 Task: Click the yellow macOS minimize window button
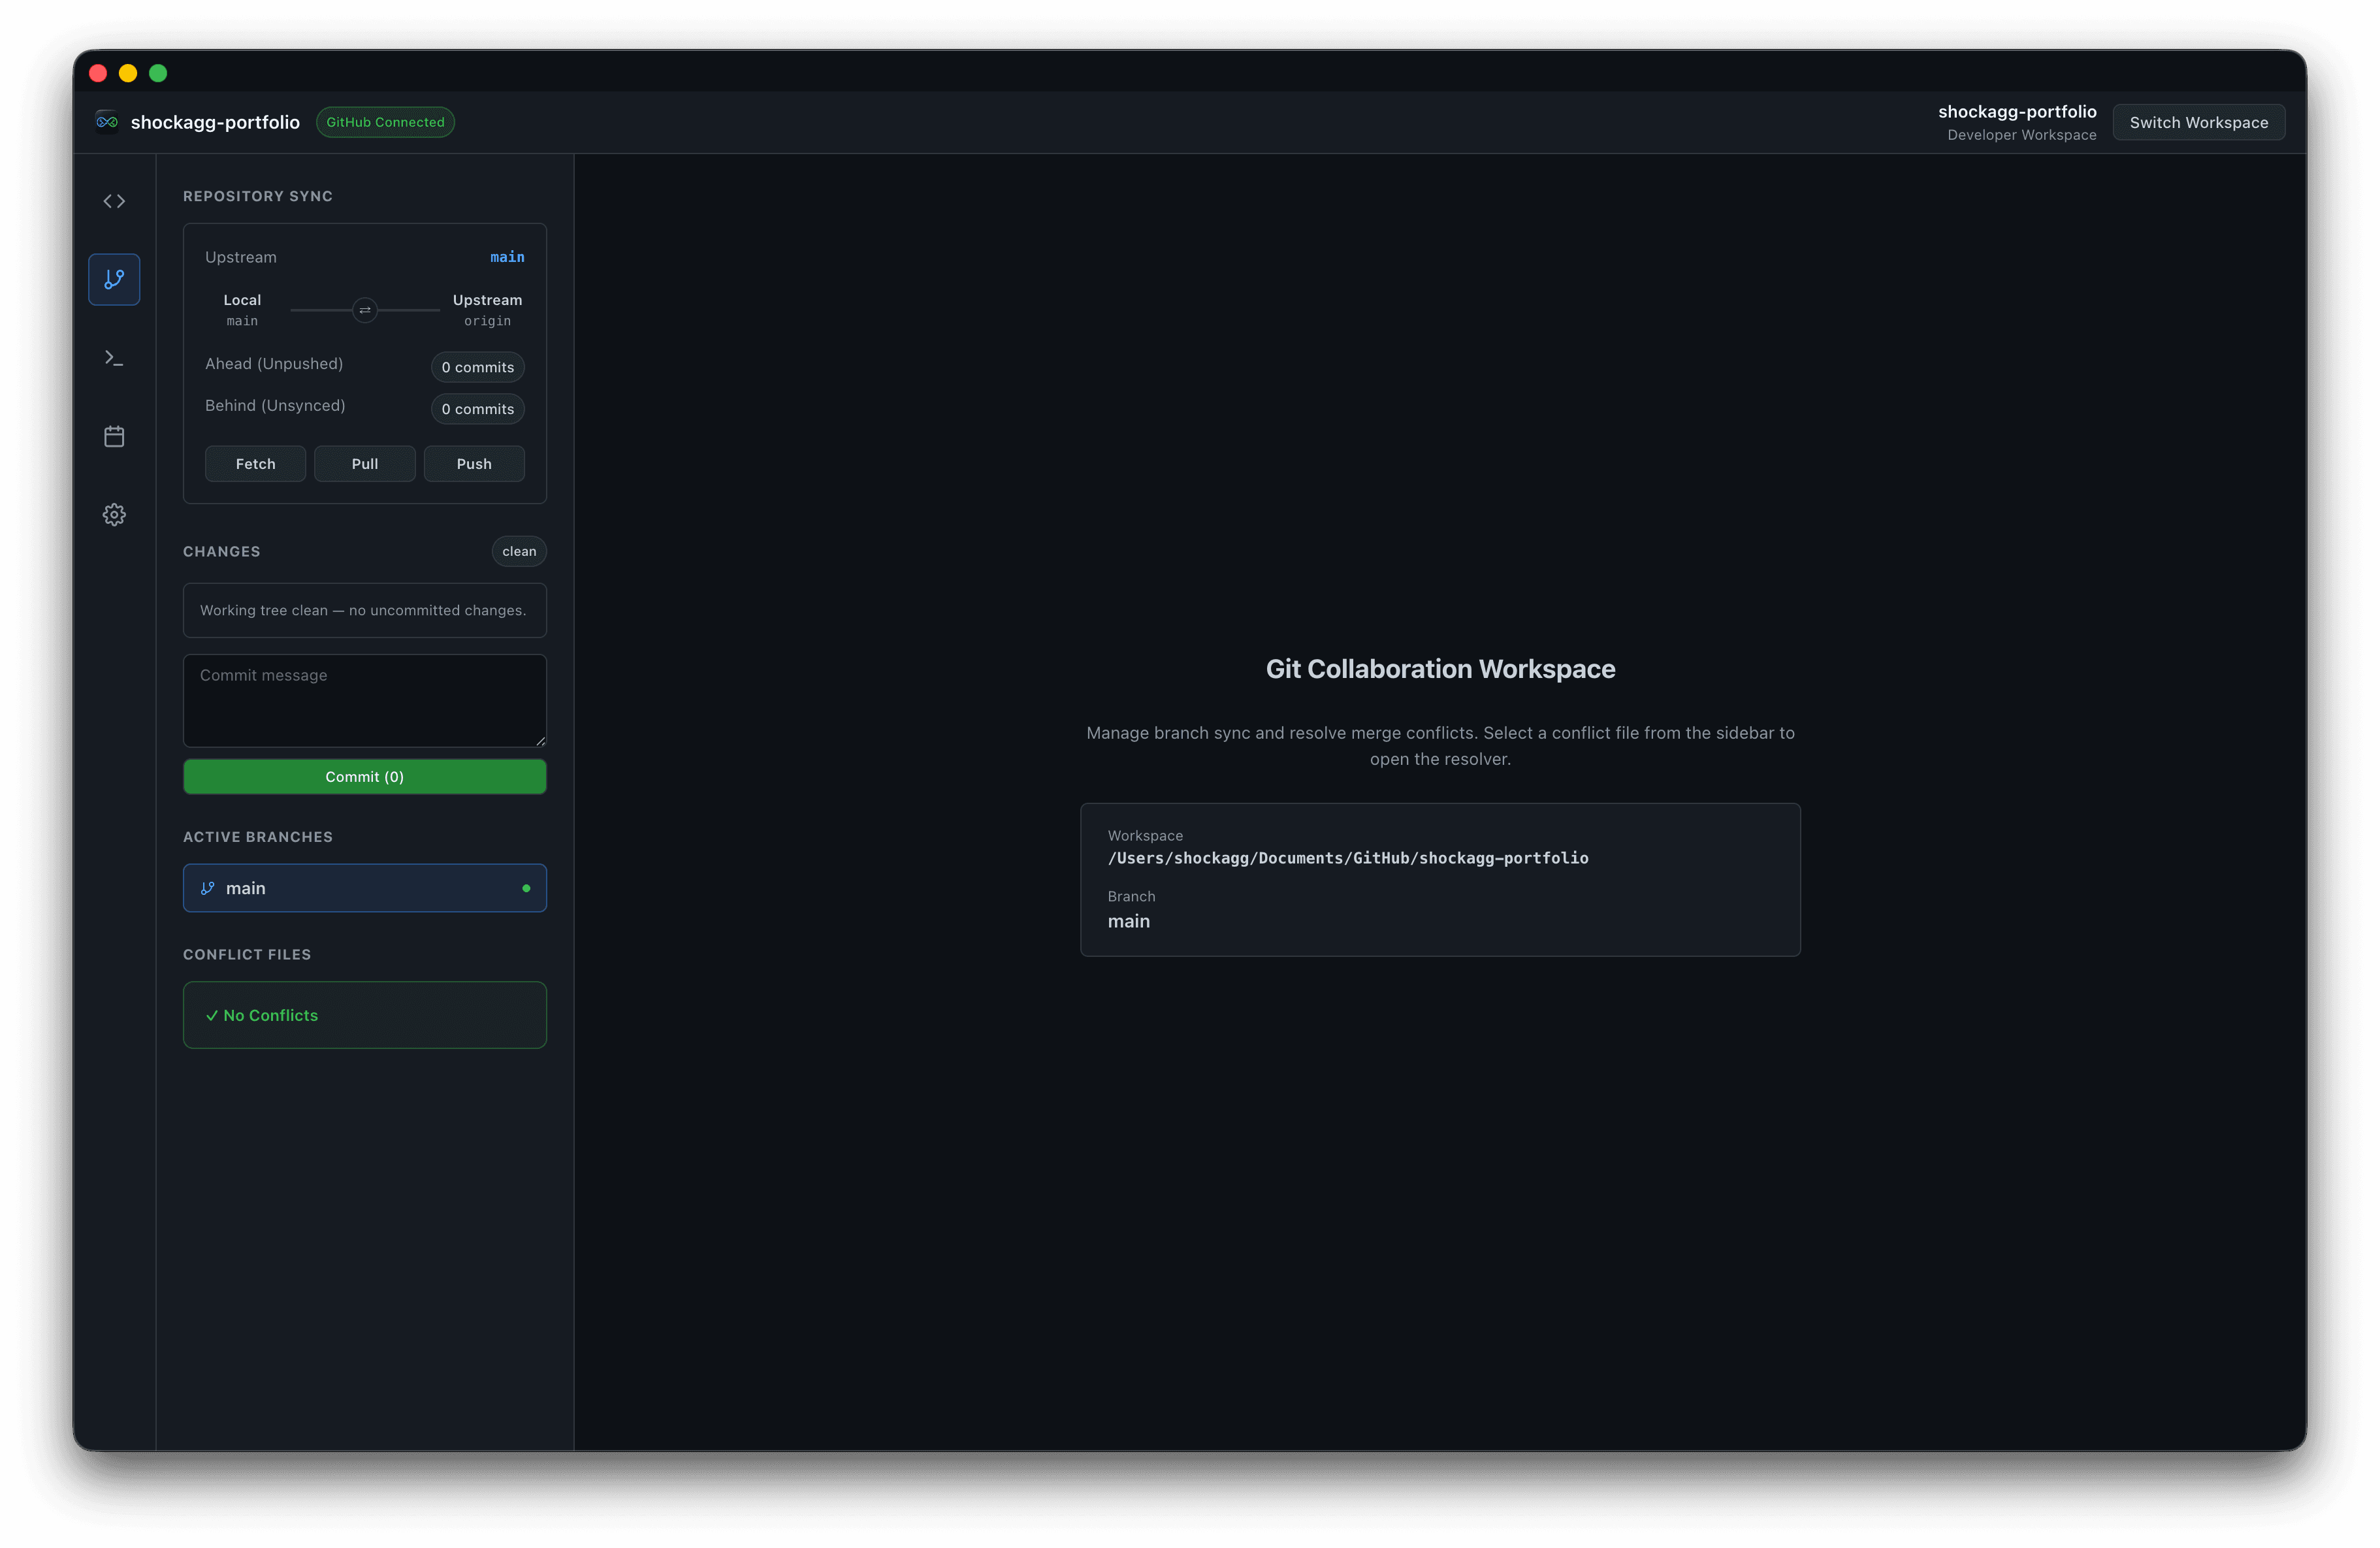pyautogui.click(x=128, y=73)
